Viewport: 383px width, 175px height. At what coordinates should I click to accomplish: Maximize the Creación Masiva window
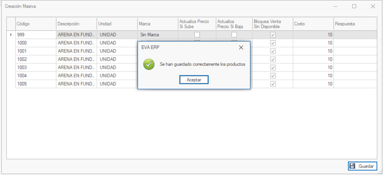(354, 6)
